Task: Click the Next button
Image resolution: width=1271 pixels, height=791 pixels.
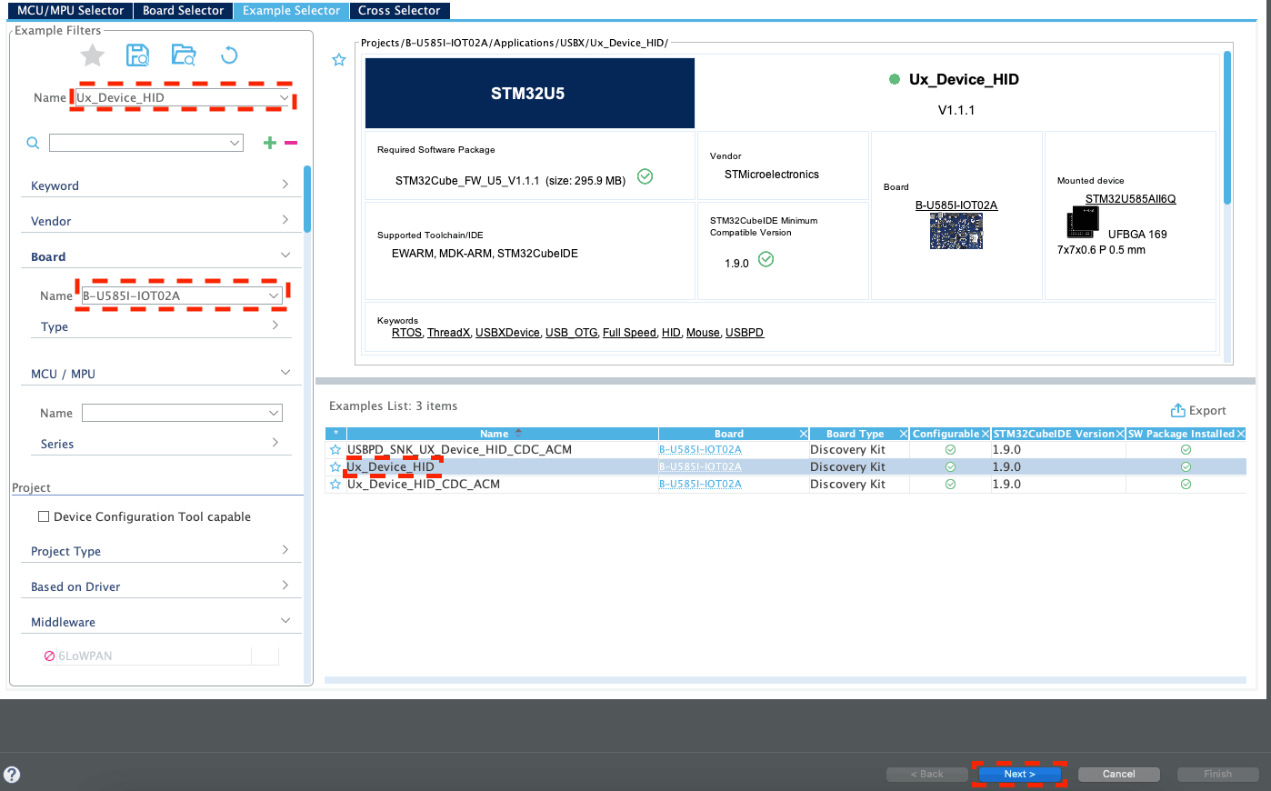Action: [x=1019, y=775]
